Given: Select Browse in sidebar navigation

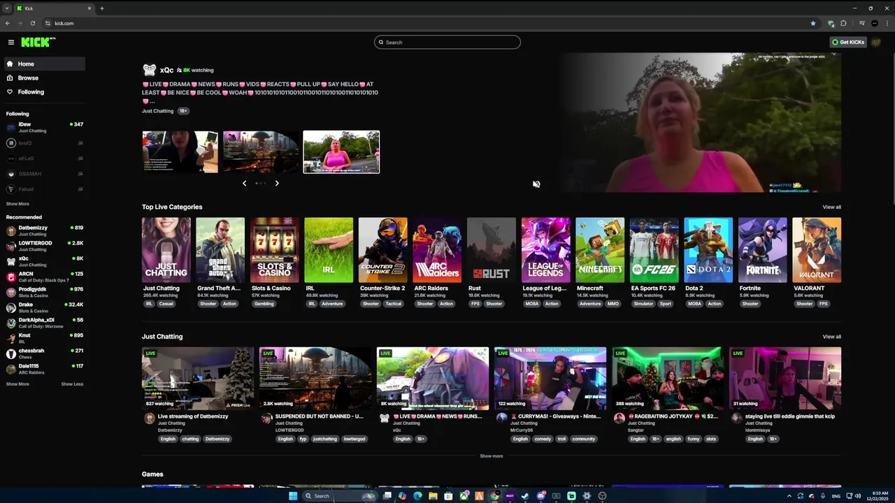Looking at the screenshot, I should click(45, 78).
